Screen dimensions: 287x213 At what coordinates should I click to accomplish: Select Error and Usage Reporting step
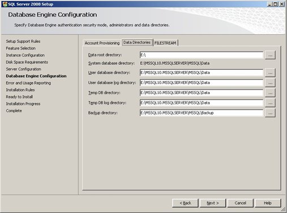click(28, 83)
